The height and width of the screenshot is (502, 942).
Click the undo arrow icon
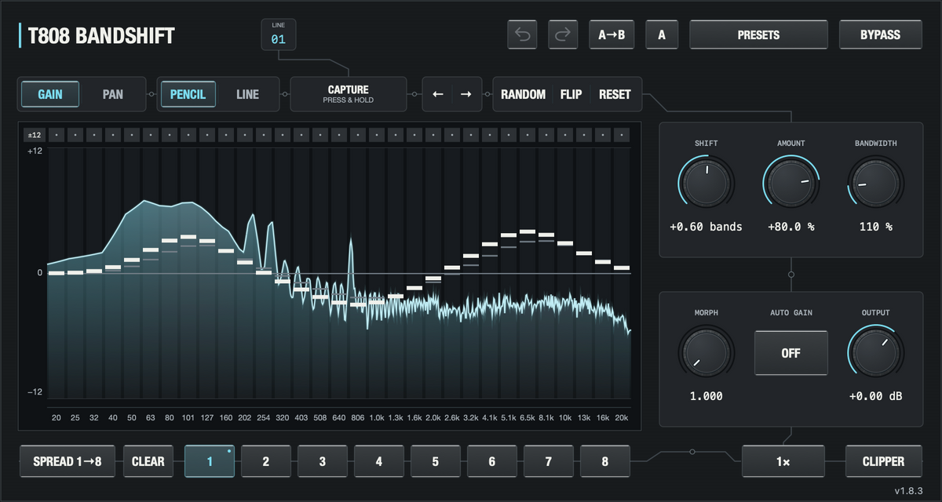[524, 35]
